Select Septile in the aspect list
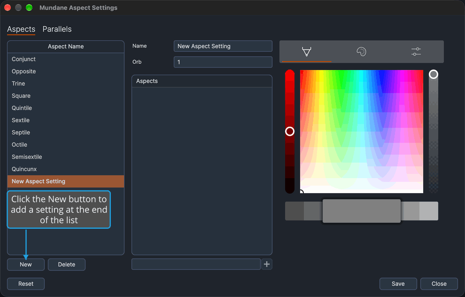The width and height of the screenshot is (465, 297). point(66,133)
